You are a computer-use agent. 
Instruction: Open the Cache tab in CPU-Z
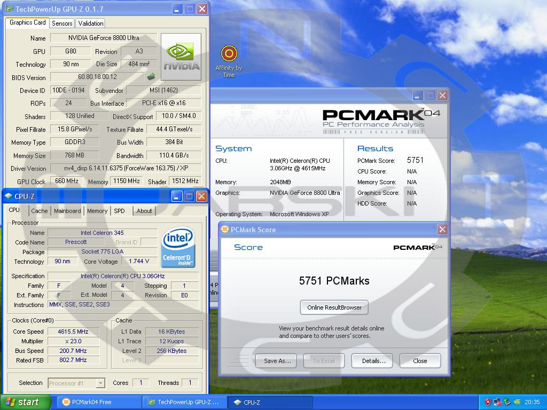[x=39, y=210]
